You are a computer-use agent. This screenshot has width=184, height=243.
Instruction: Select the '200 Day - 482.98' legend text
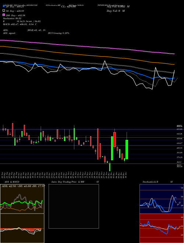15,15
